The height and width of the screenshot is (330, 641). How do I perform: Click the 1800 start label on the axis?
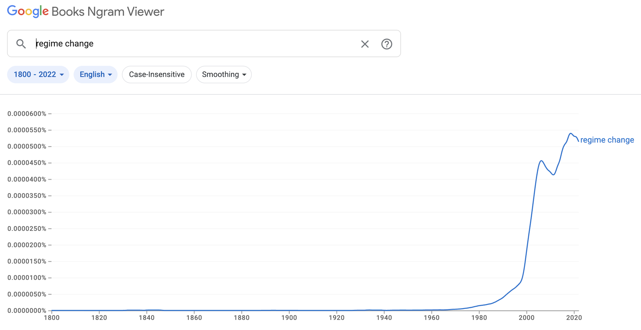point(52,317)
